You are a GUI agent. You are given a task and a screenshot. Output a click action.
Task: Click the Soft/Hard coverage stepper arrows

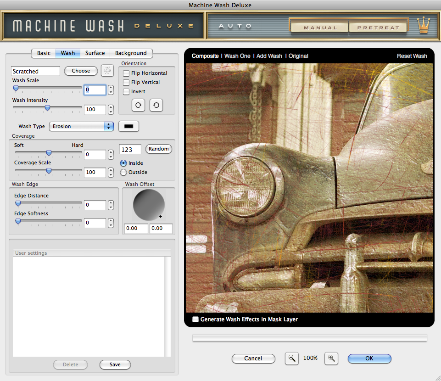[x=111, y=155]
